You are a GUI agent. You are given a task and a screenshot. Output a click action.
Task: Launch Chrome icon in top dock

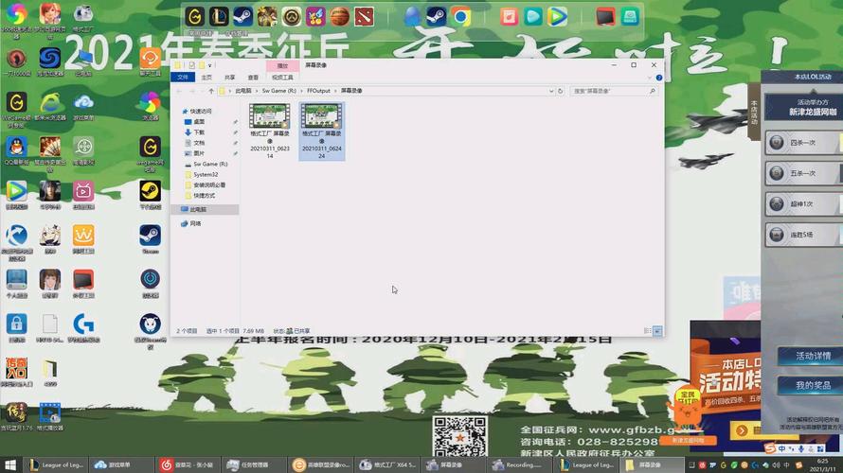[x=460, y=17]
